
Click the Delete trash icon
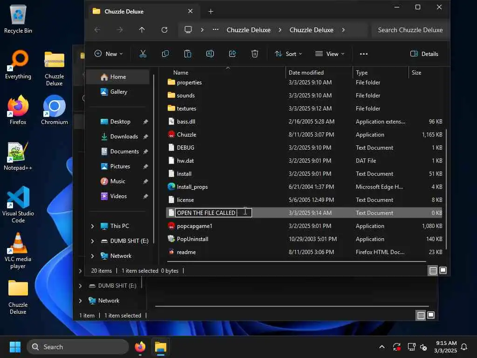[255, 54]
